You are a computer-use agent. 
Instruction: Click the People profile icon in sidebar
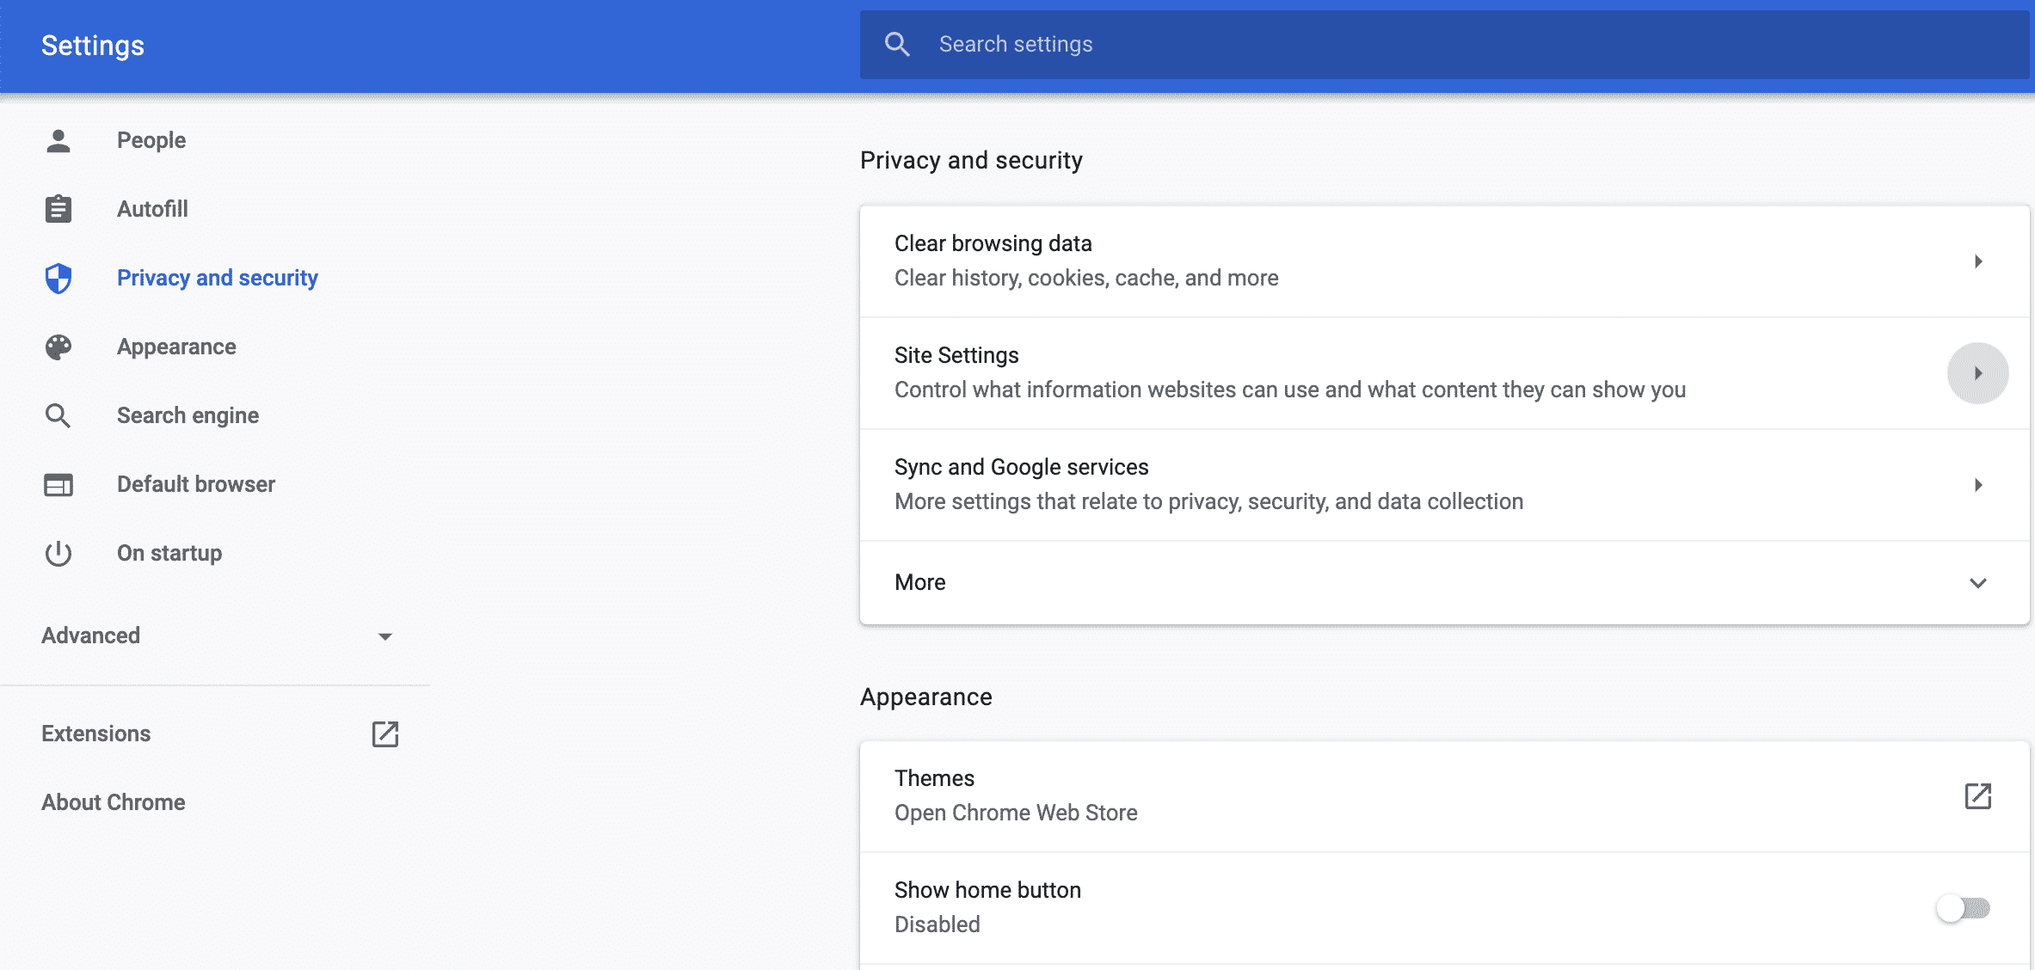(58, 140)
